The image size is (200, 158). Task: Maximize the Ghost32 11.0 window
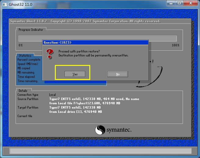(179, 3)
